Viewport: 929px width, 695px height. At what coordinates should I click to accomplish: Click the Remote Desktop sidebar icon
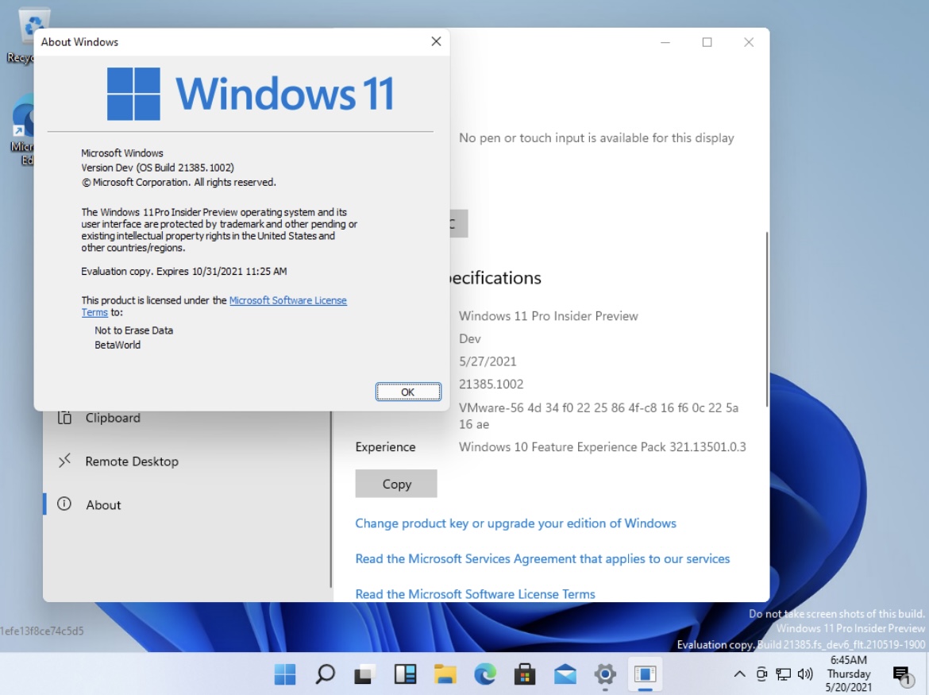(x=64, y=461)
